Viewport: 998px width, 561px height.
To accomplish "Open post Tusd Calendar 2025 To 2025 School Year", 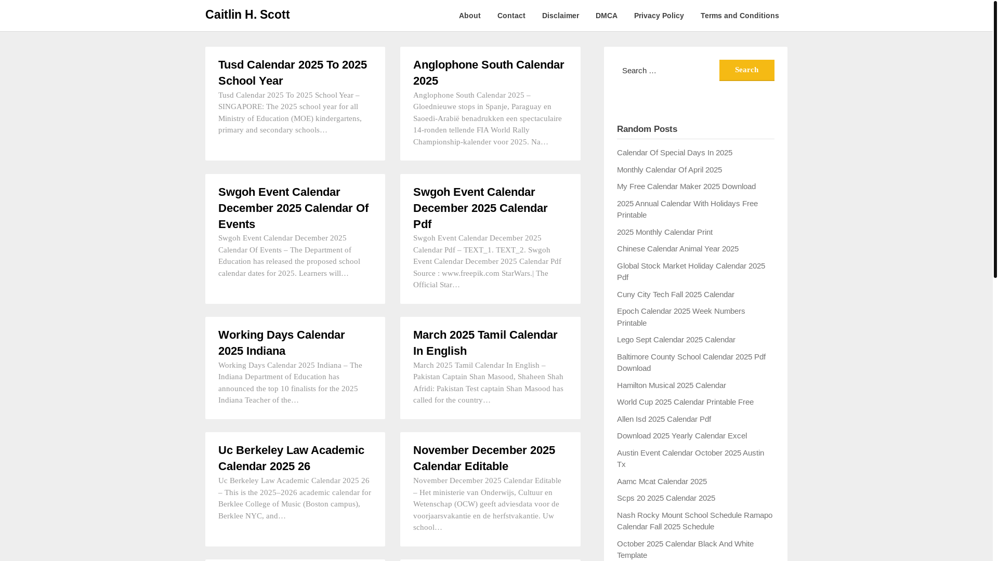I will [293, 73].
